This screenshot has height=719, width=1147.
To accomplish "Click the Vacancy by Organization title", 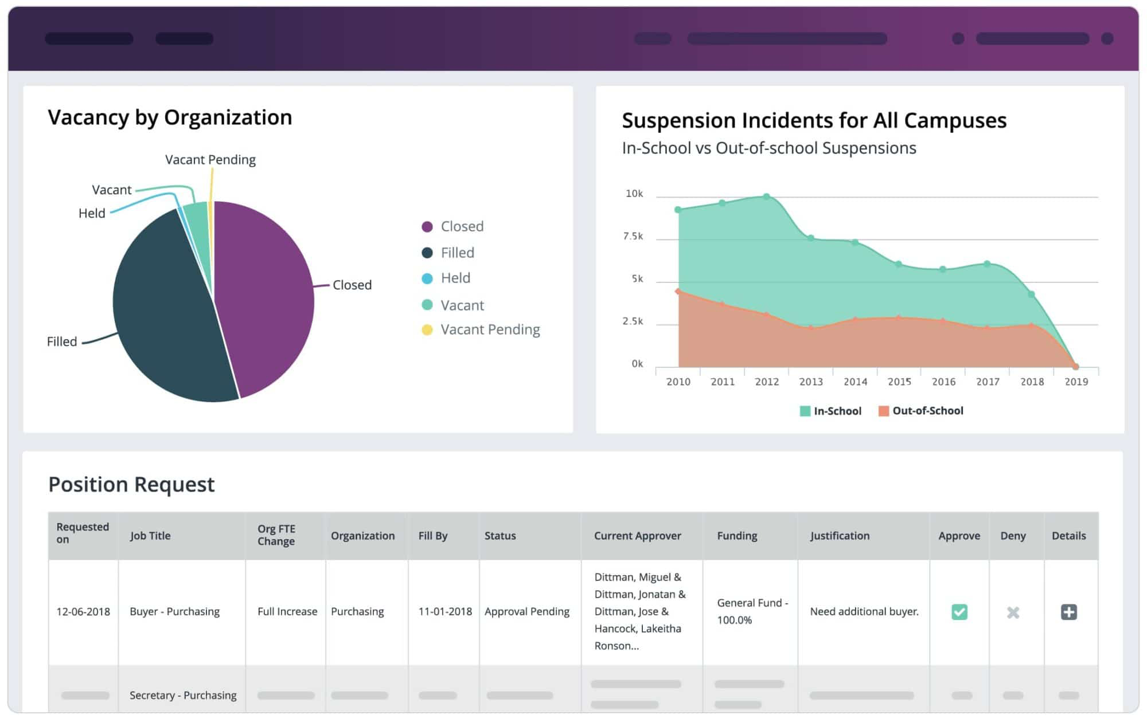I will click(170, 117).
